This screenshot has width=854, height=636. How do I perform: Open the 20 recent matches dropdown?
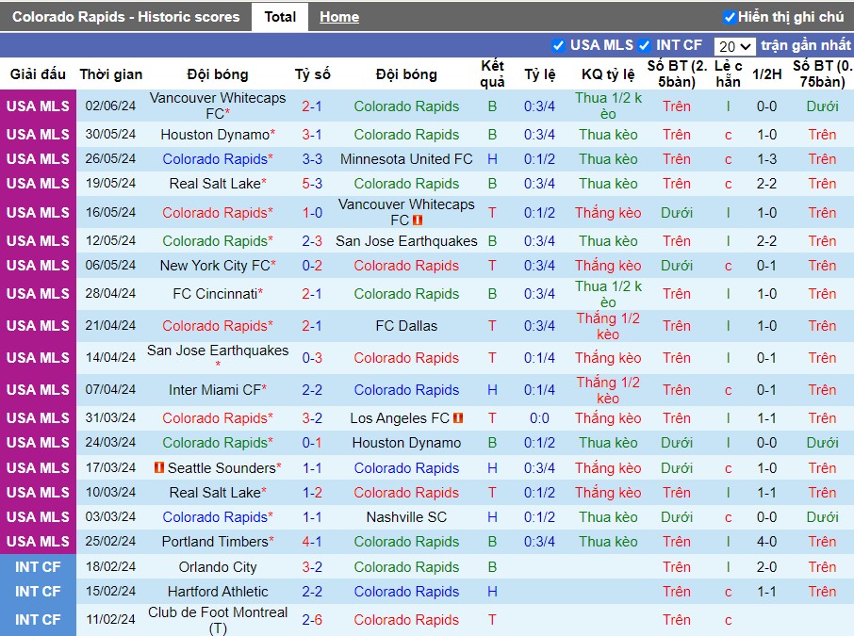pos(734,46)
